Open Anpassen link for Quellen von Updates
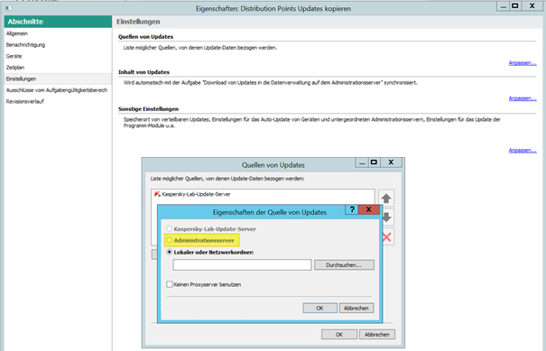This screenshot has height=351, width=546. (523, 63)
